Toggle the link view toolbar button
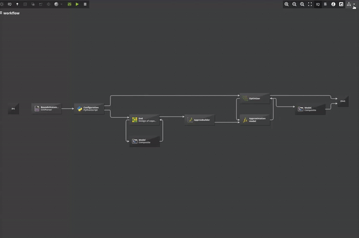Viewport: 359px width, 238px height. (x=318, y=4)
